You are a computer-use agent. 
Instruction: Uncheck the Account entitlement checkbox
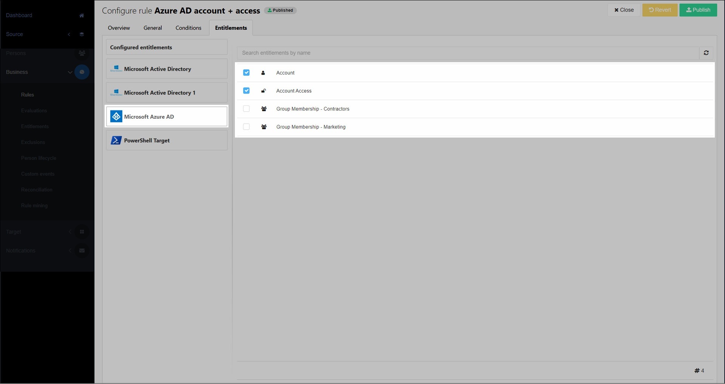click(246, 73)
